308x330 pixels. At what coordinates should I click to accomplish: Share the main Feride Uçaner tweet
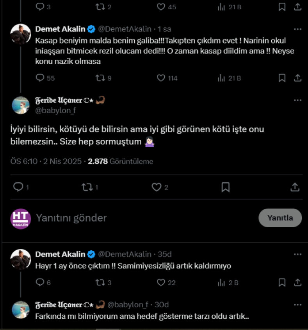tap(295, 187)
